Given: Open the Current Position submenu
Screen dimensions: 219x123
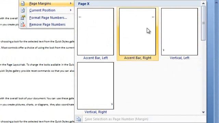Looking at the screenshot, I should (47, 10).
